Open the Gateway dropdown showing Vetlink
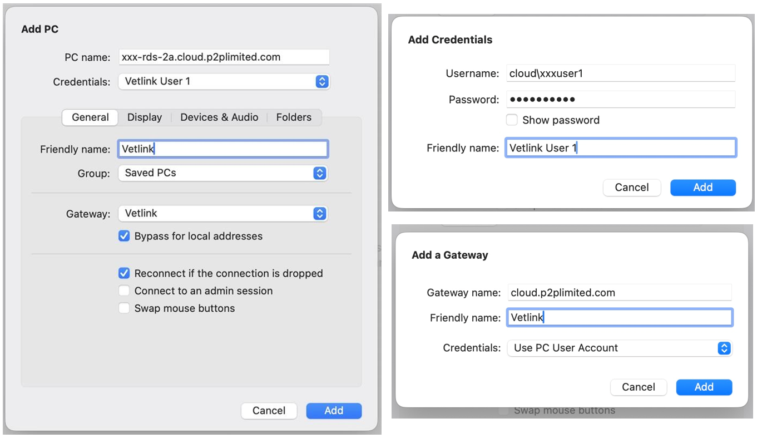 pos(222,213)
